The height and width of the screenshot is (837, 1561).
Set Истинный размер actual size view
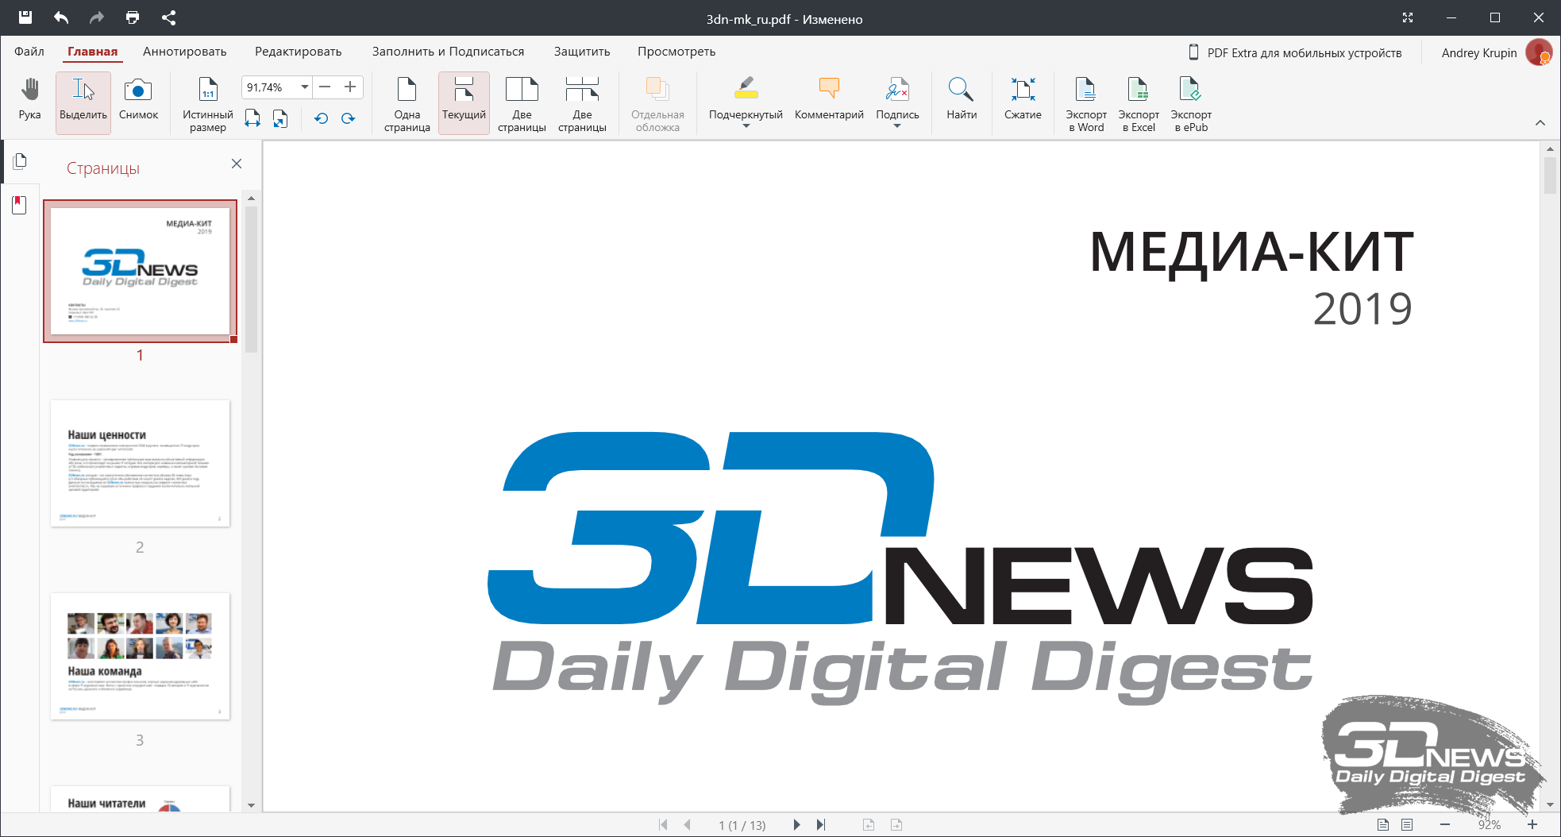click(208, 103)
